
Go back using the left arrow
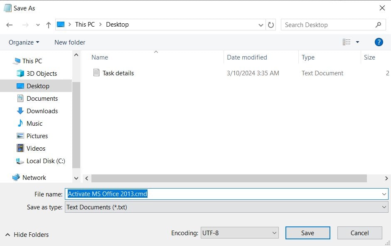click(x=10, y=25)
